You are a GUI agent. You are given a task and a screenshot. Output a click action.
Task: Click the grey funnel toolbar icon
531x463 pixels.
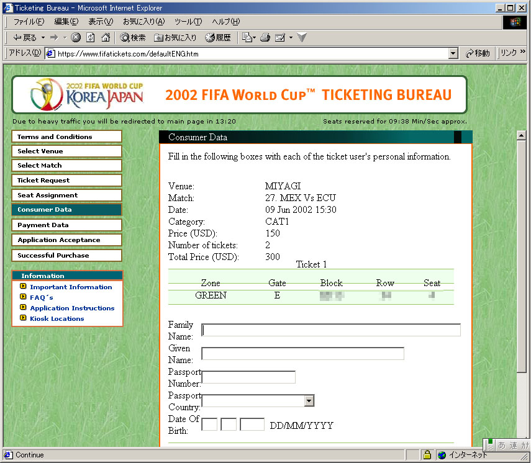click(302, 37)
